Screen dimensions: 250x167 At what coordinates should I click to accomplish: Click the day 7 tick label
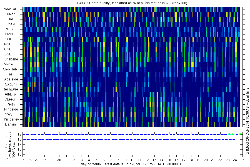pos(111,160)
